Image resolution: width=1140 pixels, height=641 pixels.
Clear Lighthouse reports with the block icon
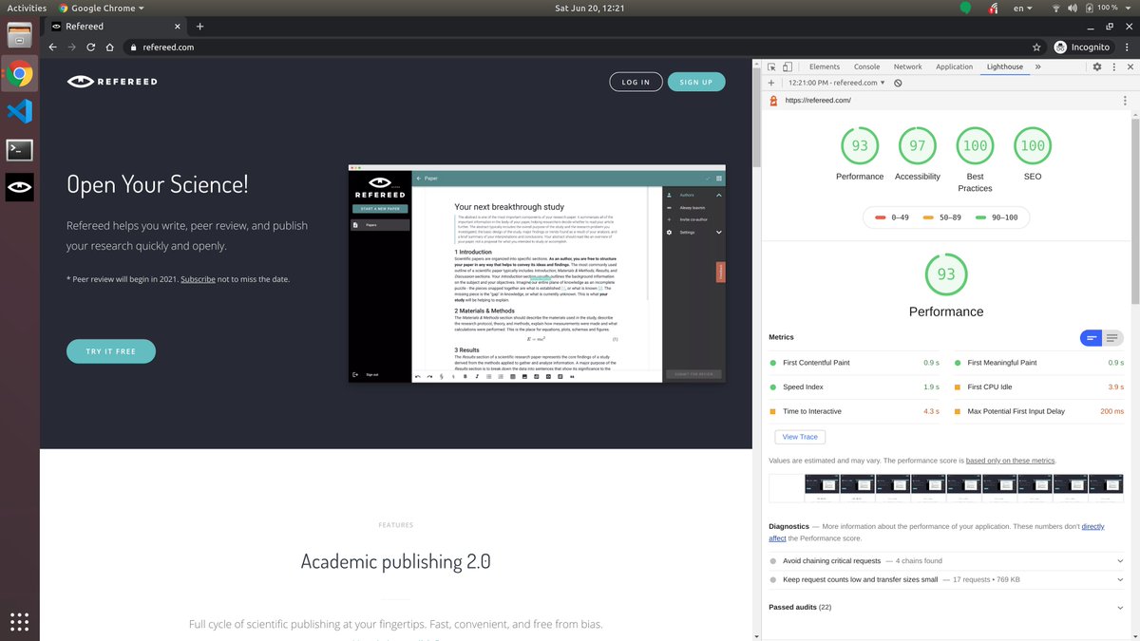897,83
